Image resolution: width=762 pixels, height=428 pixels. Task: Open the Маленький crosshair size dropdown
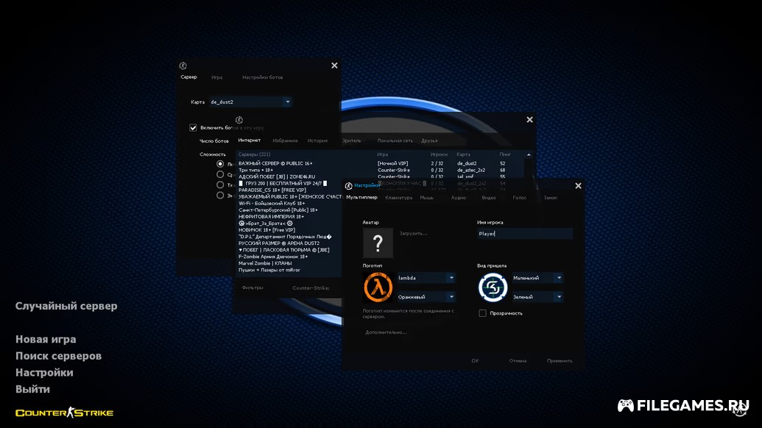[x=537, y=278]
